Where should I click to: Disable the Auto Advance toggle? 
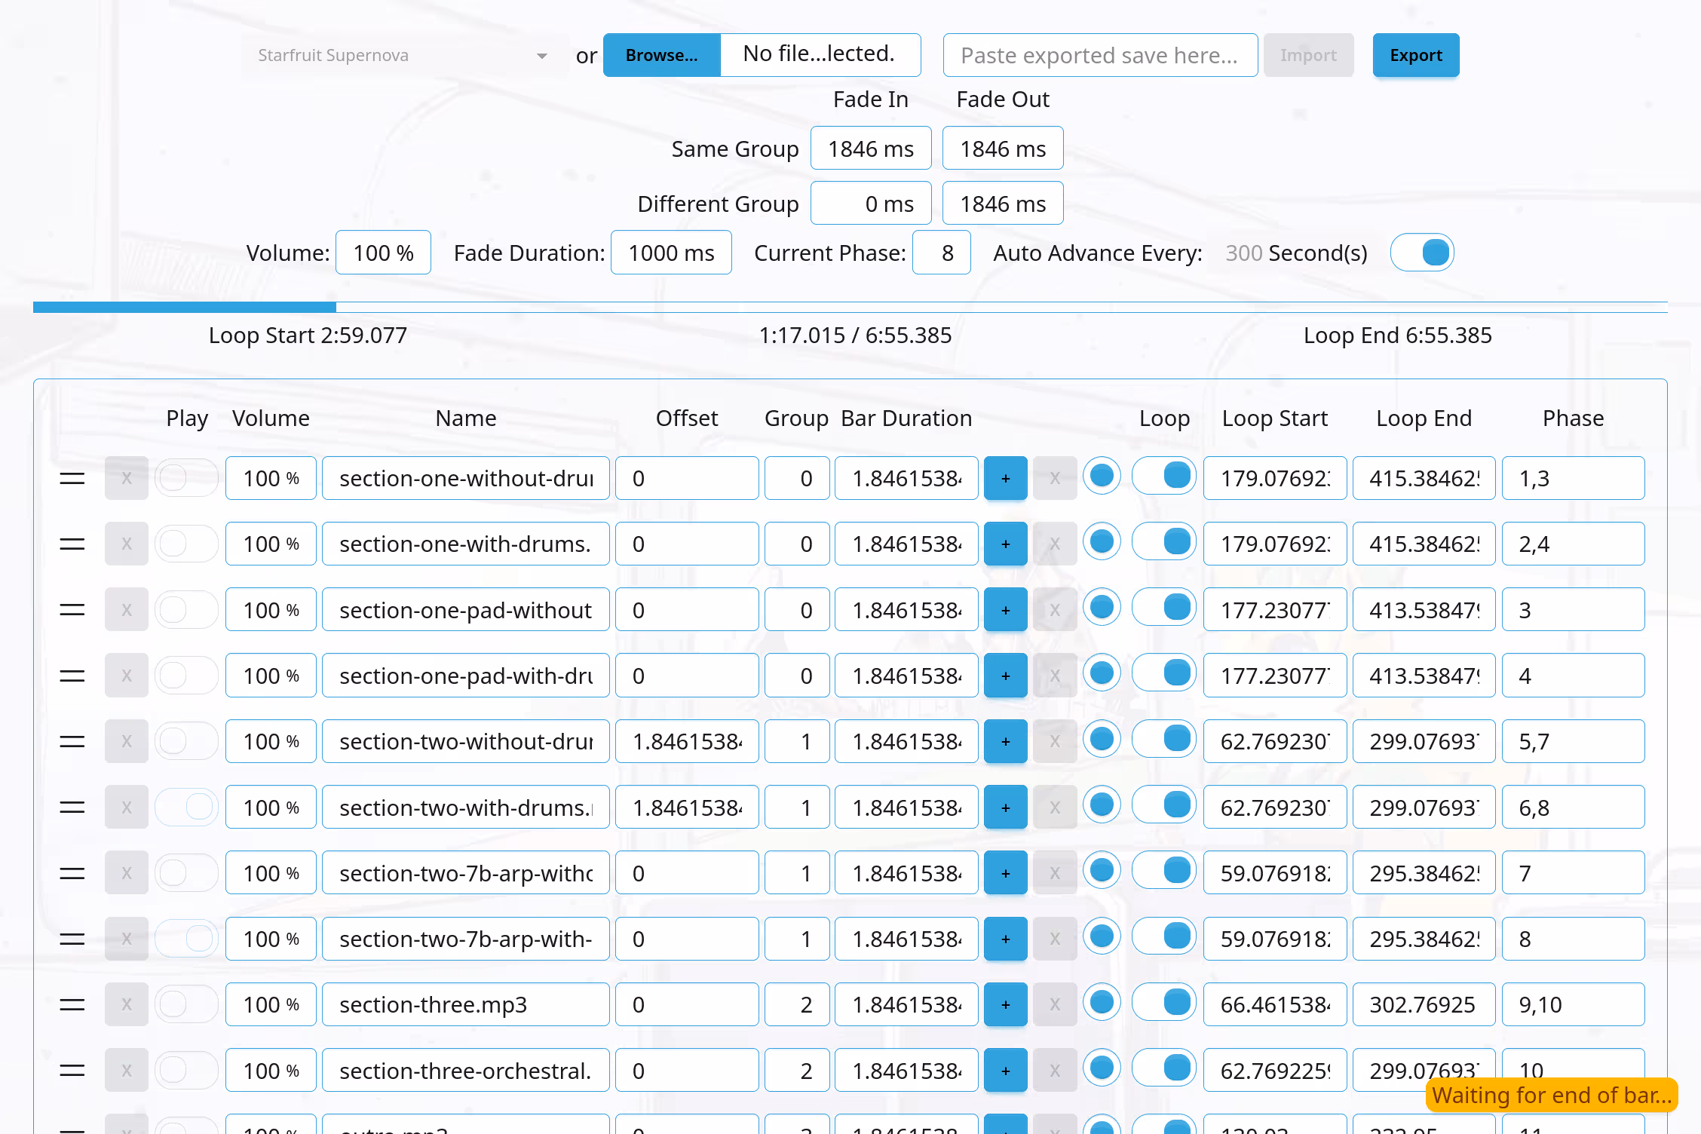(x=1422, y=253)
